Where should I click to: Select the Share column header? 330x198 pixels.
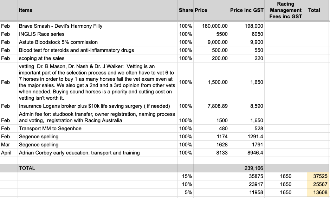[186, 10]
